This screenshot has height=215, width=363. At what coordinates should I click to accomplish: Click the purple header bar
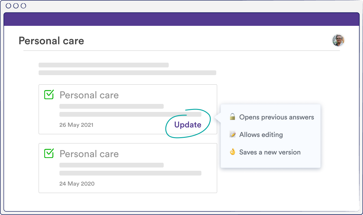click(x=181, y=19)
